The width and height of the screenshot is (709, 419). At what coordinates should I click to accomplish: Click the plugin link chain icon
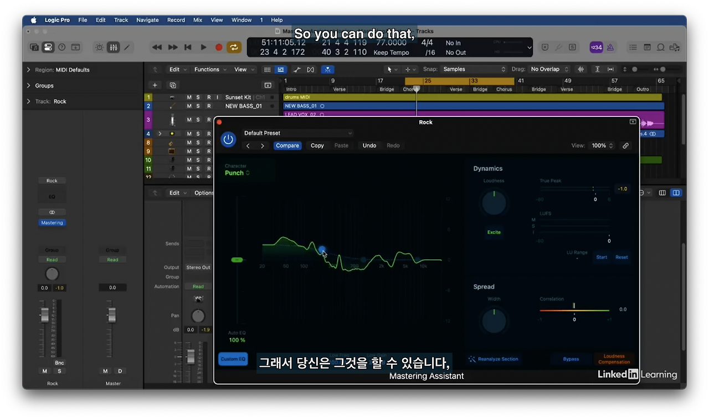[625, 146]
